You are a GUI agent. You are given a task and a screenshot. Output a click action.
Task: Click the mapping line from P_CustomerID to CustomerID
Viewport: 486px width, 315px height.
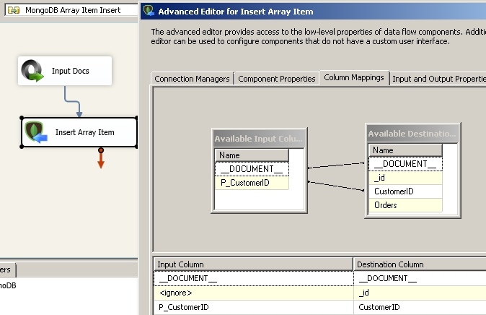tap(336, 186)
